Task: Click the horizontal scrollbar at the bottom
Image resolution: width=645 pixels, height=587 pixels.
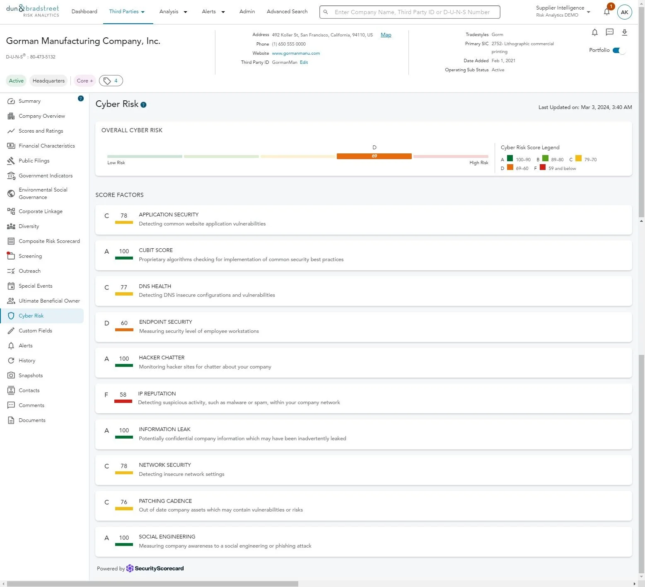Action: (x=152, y=584)
